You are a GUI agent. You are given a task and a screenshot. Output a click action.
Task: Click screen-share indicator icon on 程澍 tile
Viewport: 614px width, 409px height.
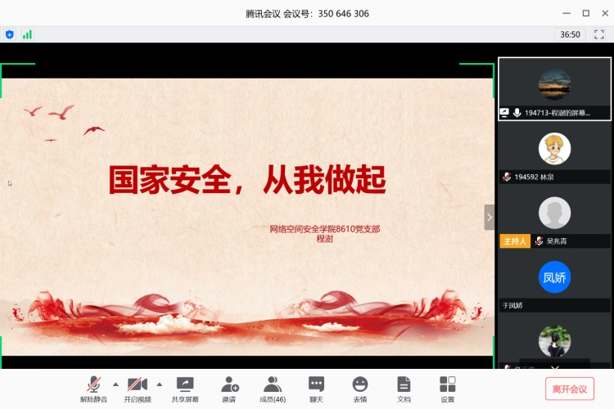point(504,113)
